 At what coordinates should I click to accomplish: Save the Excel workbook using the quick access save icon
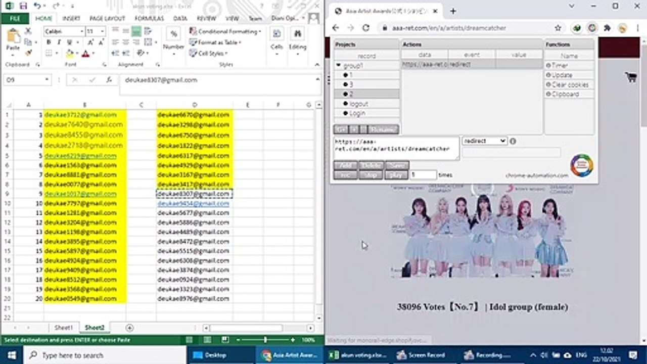pos(23,6)
